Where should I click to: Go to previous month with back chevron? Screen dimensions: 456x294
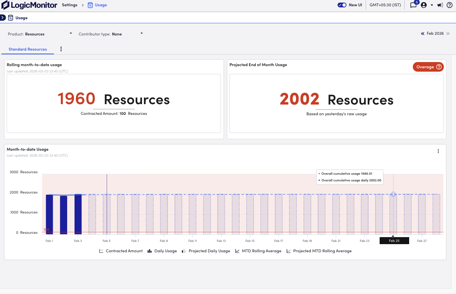click(x=422, y=34)
